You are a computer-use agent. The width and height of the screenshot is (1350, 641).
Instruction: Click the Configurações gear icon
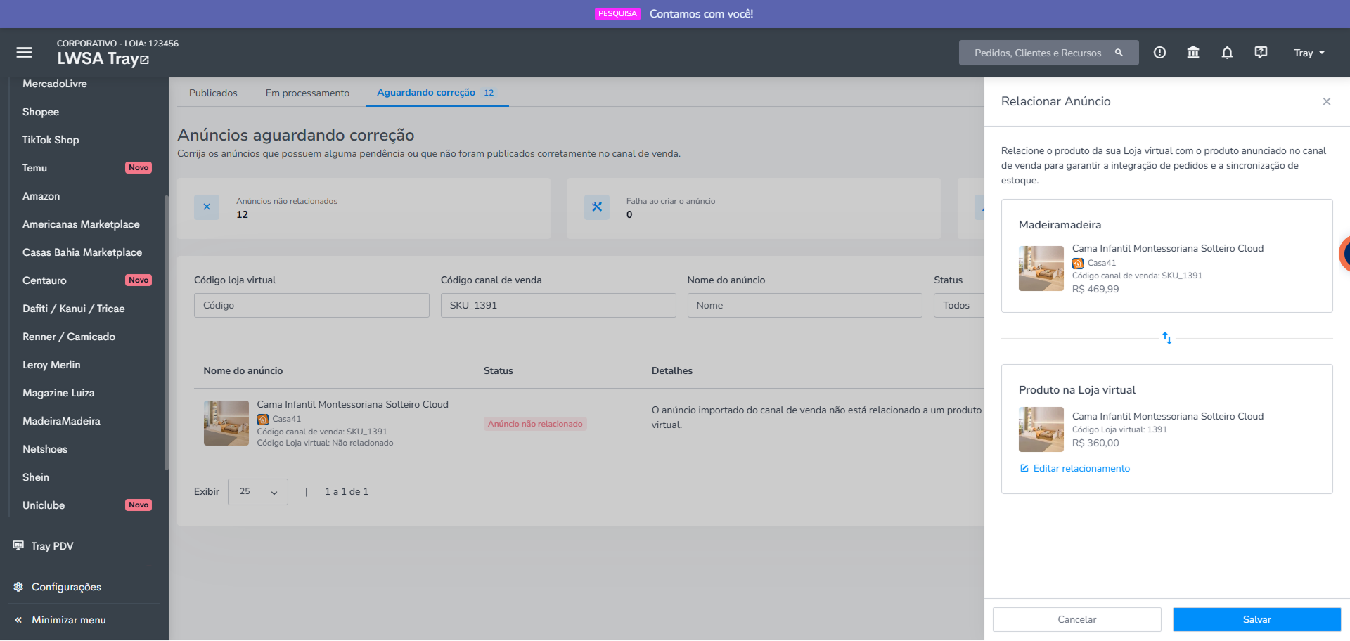tap(18, 587)
